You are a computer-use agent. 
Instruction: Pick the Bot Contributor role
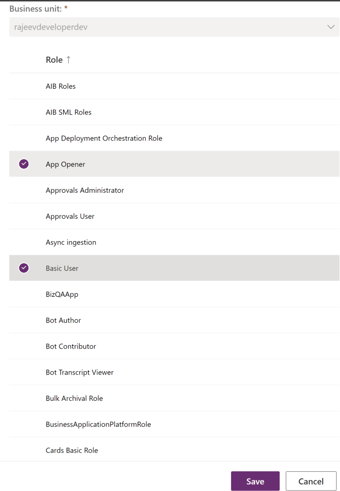coord(71,346)
